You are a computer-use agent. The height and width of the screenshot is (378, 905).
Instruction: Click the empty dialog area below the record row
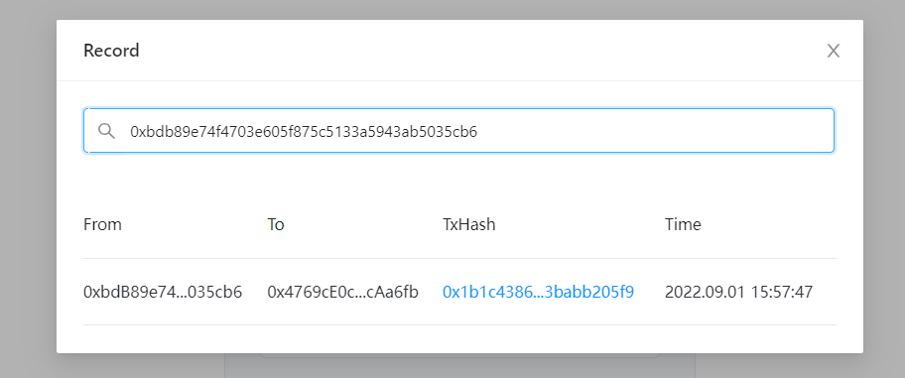[x=458, y=338]
